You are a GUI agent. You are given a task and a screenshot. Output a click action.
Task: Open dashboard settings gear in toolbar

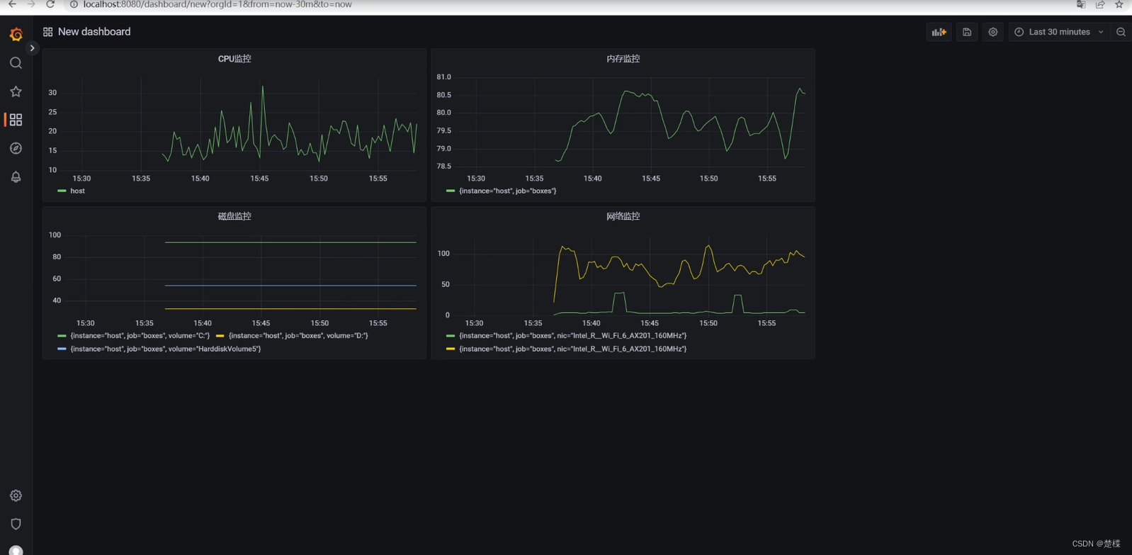[993, 32]
